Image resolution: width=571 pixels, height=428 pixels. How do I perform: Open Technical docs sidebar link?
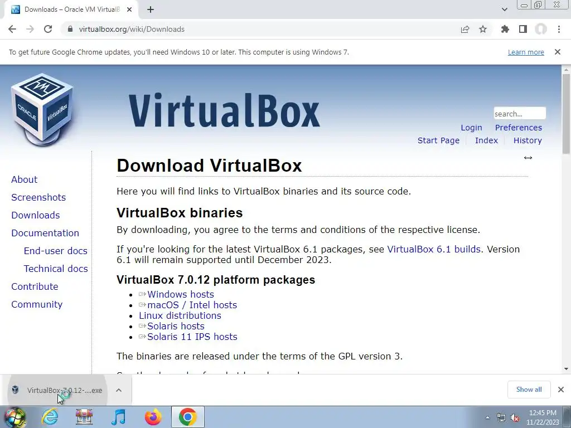point(56,269)
